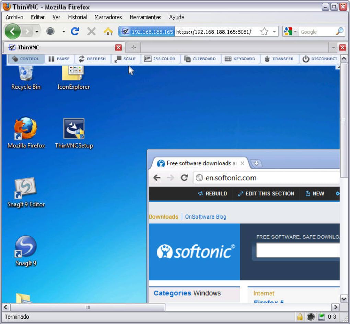The height and width of the screenshot is (324, 350).
Task: Click the NEW button on Softonic bar
Action: (315, 194)
